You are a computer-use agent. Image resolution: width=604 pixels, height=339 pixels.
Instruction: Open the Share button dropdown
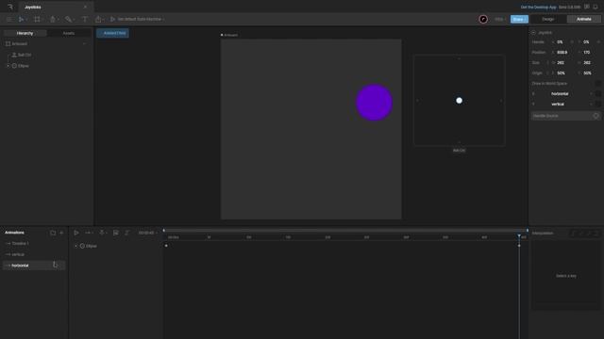click(519, 19)
